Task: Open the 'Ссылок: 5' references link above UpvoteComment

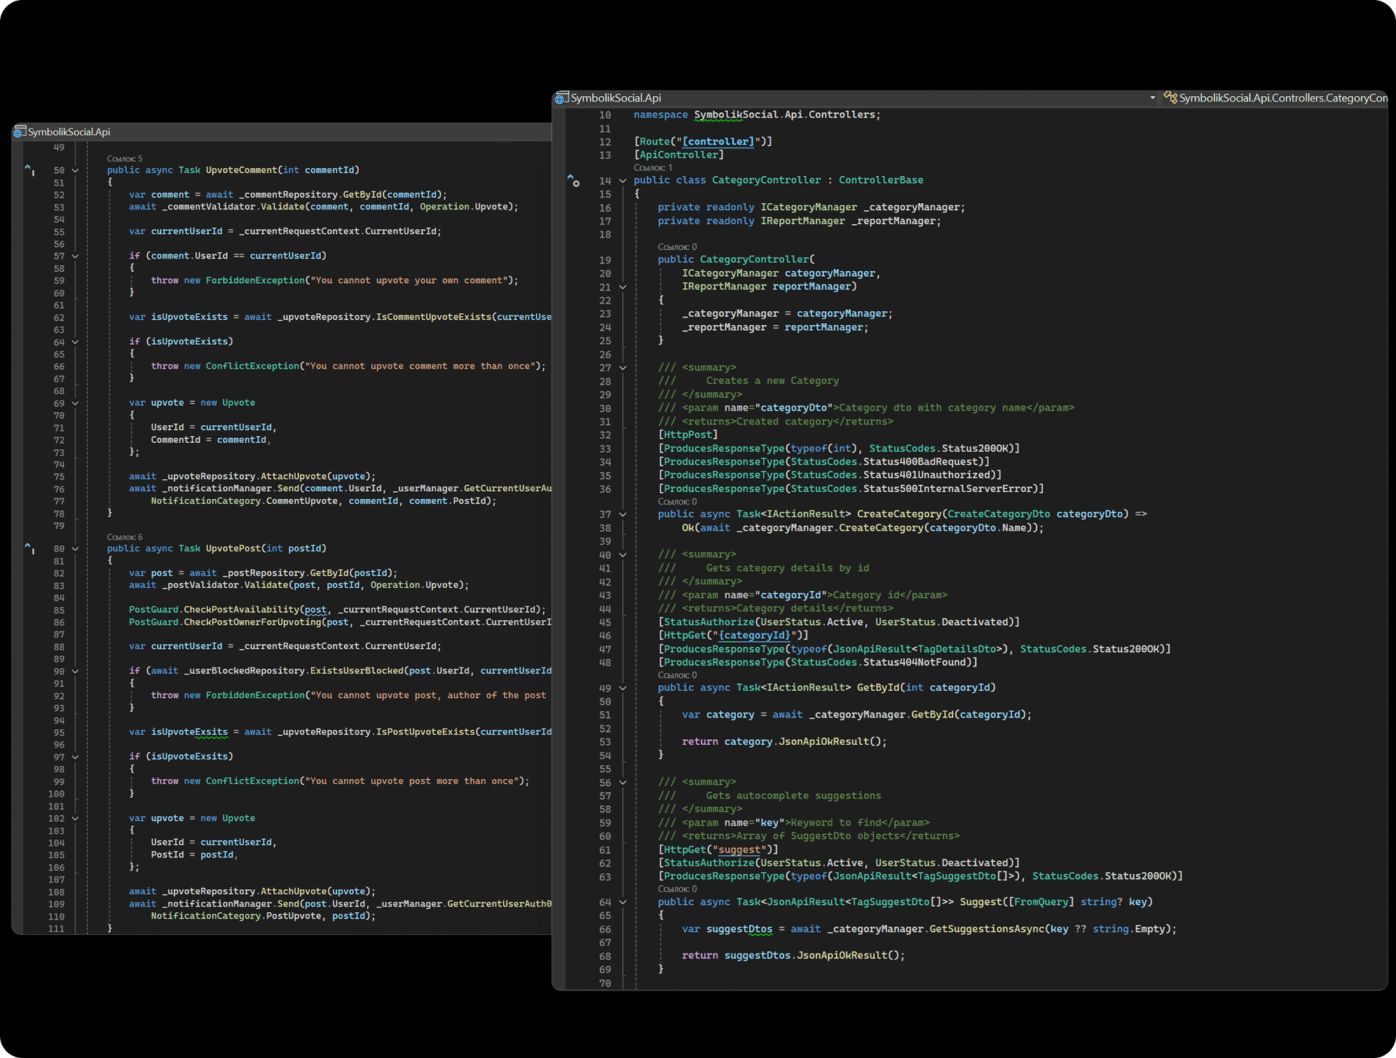Action: tap(124, 158)
